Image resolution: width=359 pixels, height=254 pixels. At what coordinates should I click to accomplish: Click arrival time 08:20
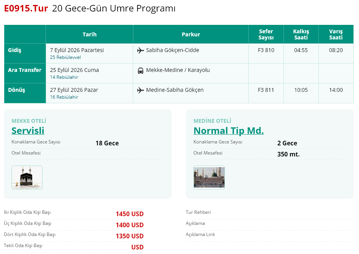(x=336, y=50)
